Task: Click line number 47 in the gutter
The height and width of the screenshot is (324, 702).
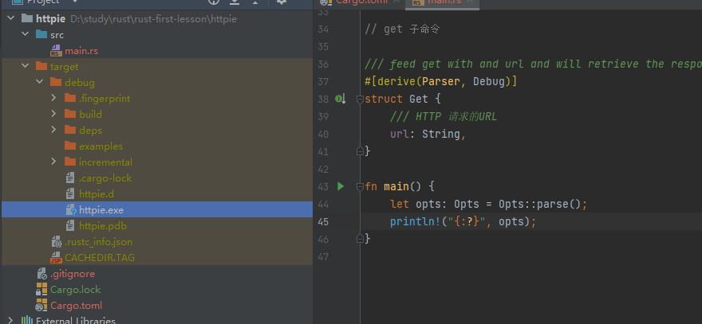Action: point(323,257)
